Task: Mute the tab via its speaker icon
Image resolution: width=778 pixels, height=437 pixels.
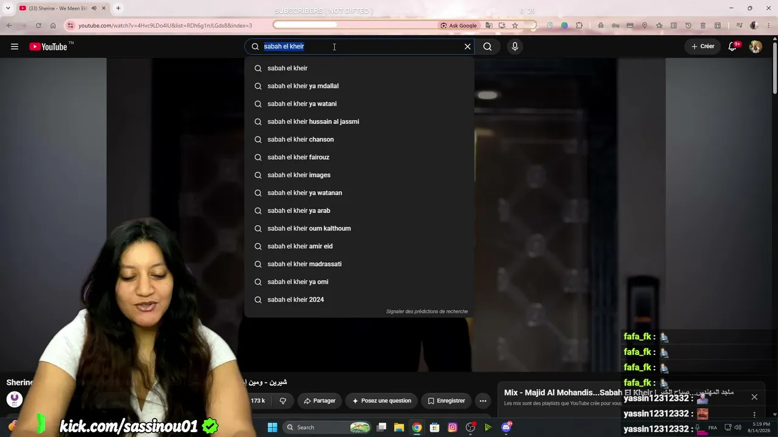Action: (x=94, y=8)
